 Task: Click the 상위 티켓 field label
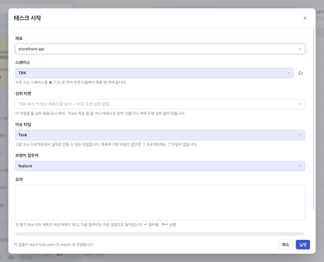(23, 93)
